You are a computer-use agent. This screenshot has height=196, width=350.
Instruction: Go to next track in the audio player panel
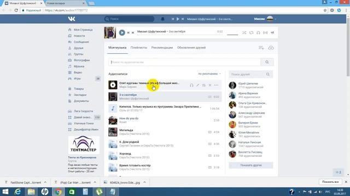(133, 33)
